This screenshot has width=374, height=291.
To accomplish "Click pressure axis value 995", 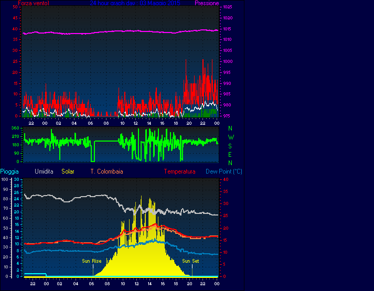I will click(x=227, y=72).
